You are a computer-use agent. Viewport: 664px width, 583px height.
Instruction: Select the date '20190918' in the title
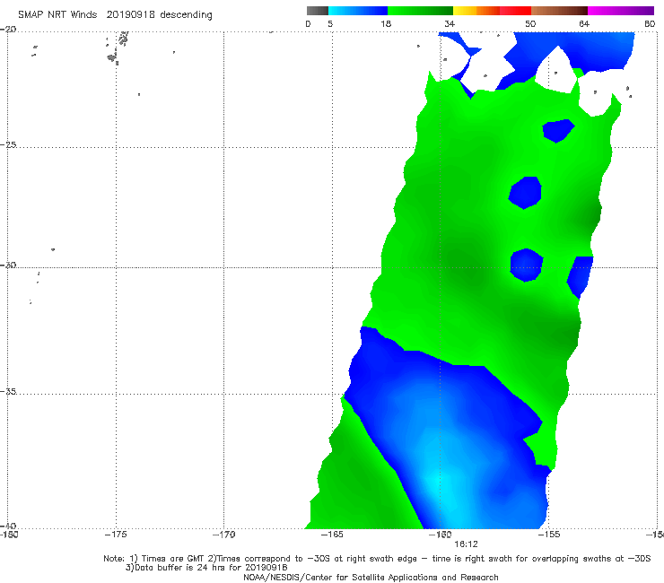click(x=130, y=14)
